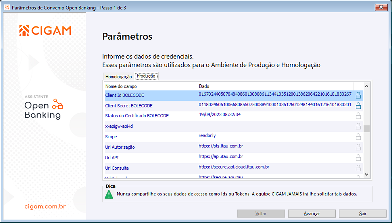Close the Parâmetros de Convênio window

pos(381,8)
